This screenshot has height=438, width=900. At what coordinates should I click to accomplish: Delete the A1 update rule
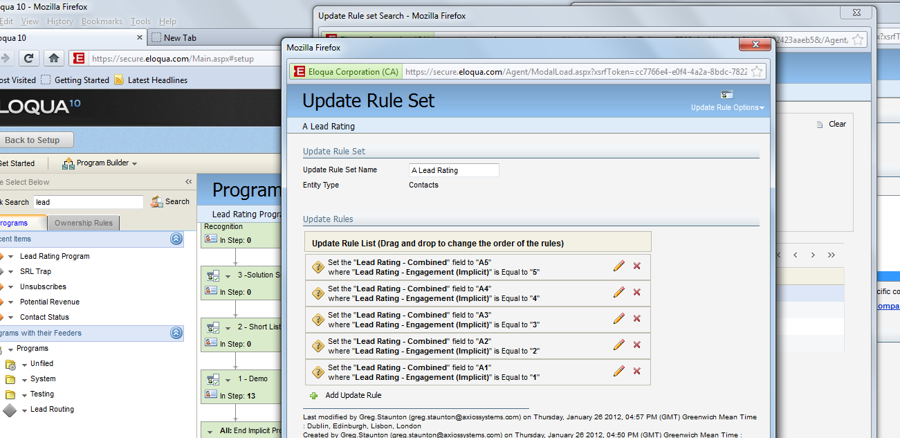click(637, 371)
